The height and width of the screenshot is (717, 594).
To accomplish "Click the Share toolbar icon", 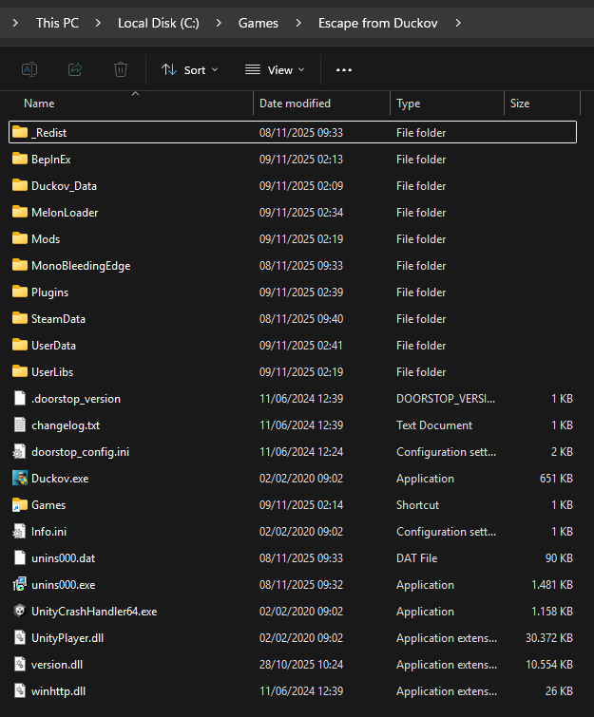I will [75, 69].
